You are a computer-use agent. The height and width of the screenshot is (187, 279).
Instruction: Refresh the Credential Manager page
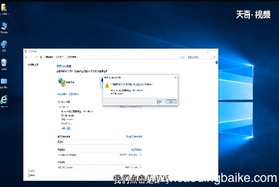coord(183,57)
